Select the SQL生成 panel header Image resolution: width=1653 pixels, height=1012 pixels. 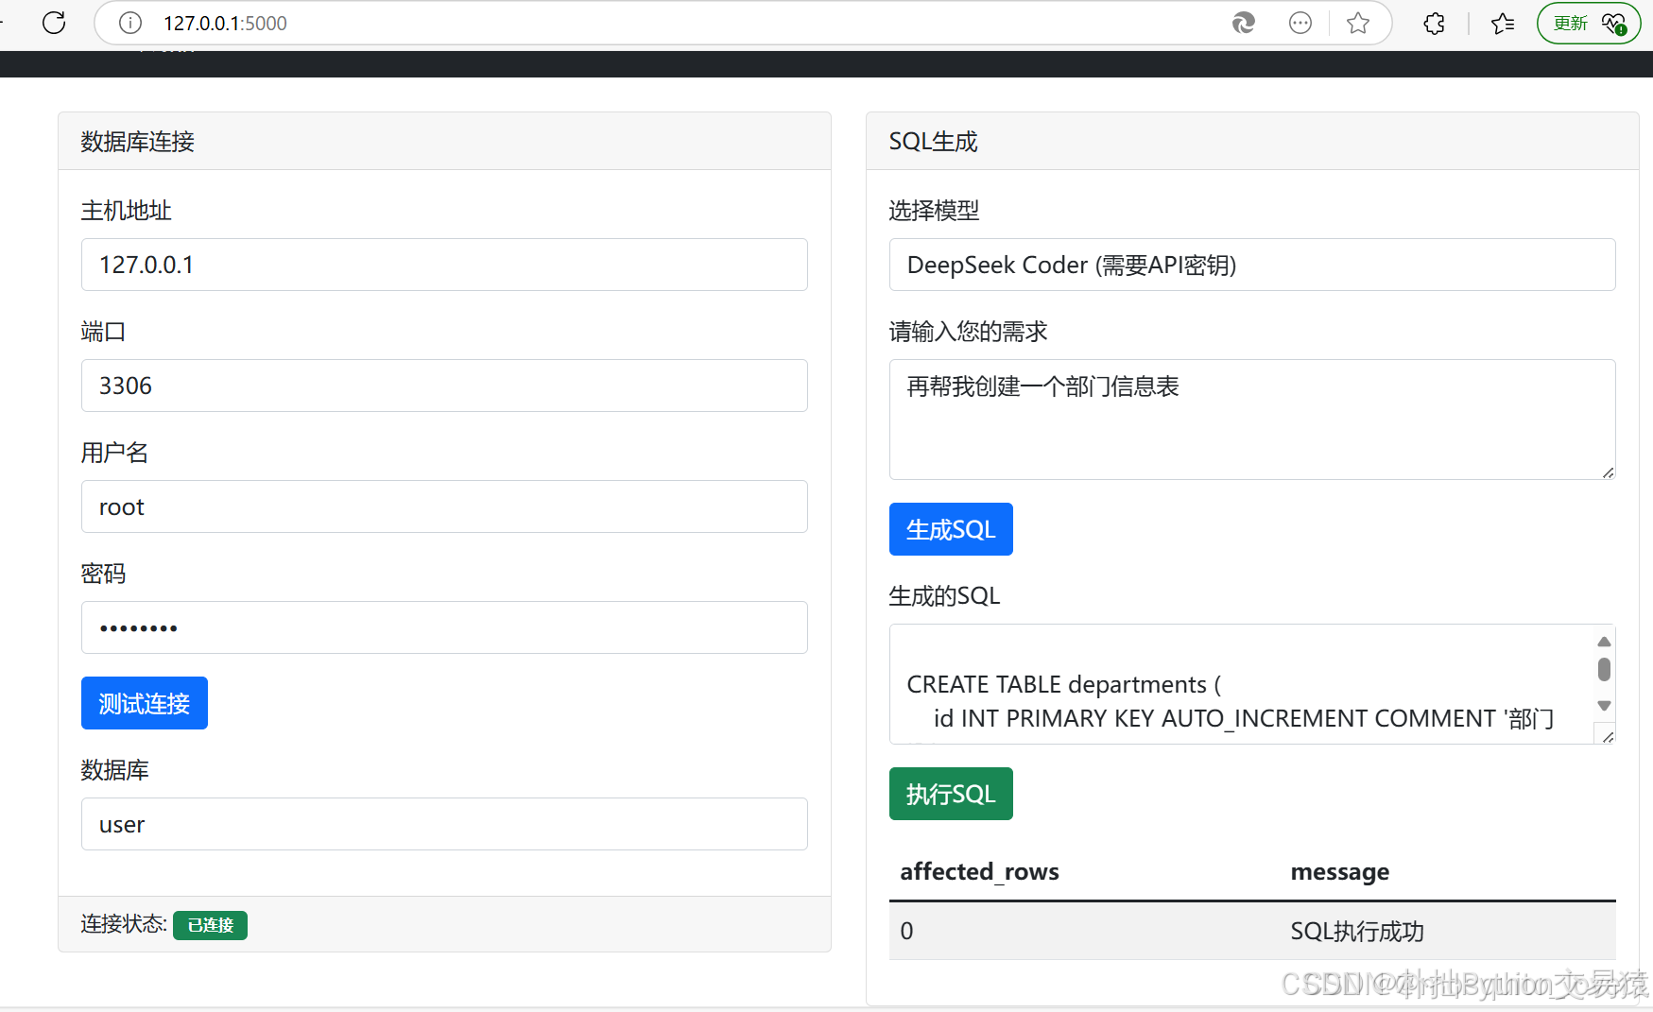[x=933, y=141]
